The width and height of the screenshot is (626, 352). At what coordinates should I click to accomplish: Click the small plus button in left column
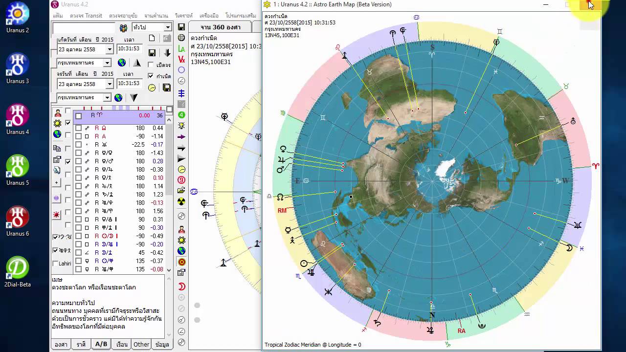click(57, 182)
